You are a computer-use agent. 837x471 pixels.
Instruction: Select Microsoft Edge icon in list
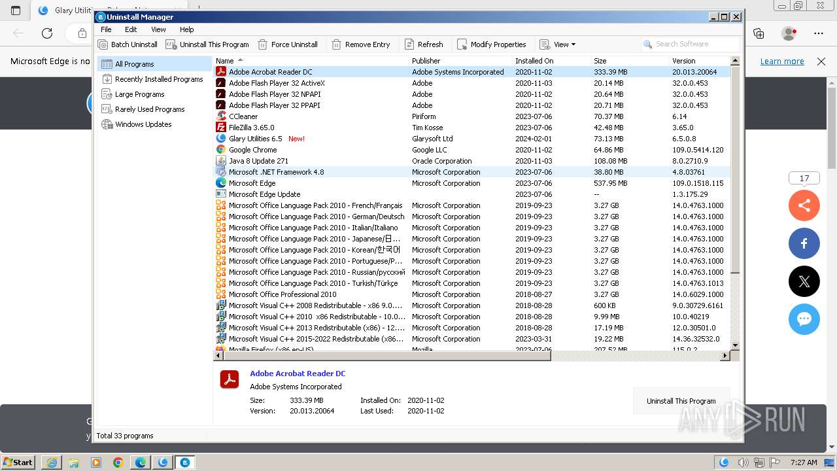pos(221,183)
